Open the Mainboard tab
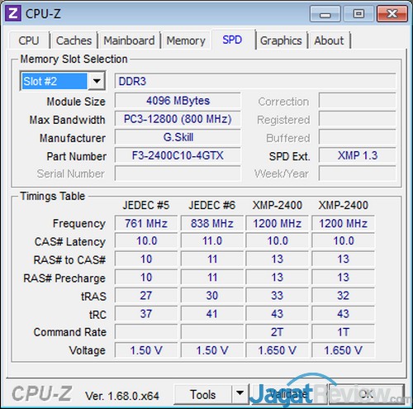413x409 pixels. [129, 40]
